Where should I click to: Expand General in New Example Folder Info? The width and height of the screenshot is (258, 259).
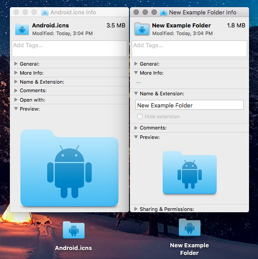136,64
